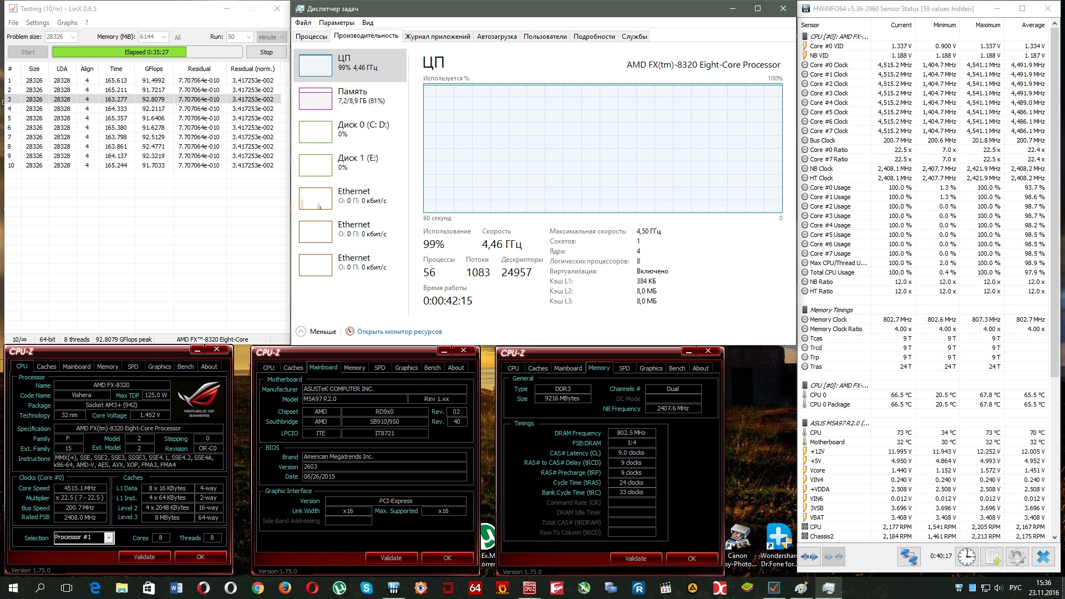Open Microsoft Word from the taskbar
This screenshot has height=599, width=1065.
(x=176, y=587)
